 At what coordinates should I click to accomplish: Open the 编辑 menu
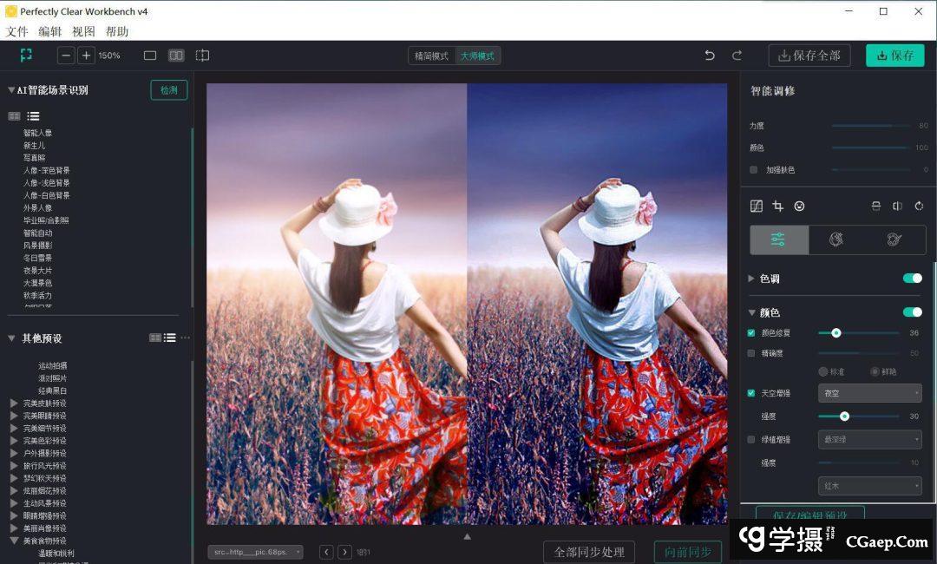point(49,32)
